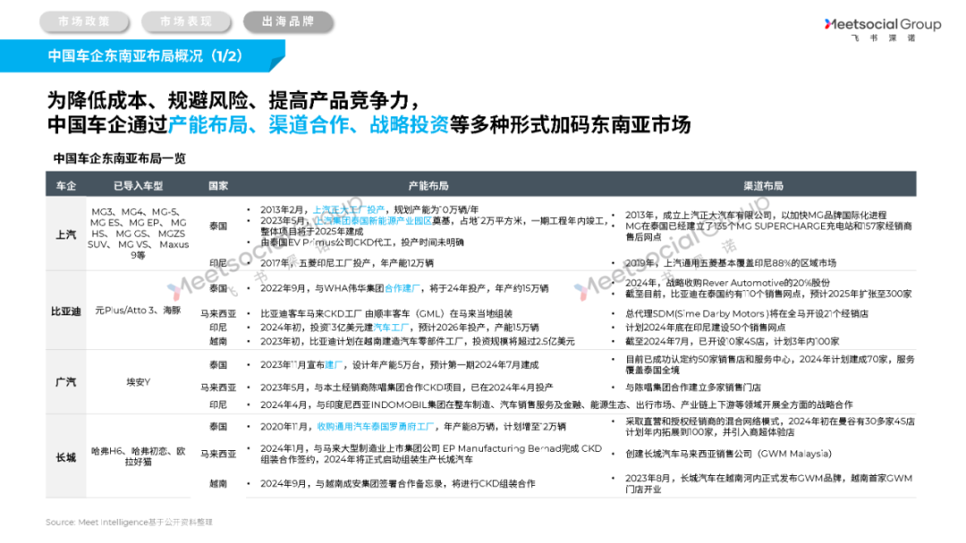Select 中国车企东南亚布局概况 (1/2) banner title
The height and width of the screenshot is (543, 966).
[x=146, y=56]
